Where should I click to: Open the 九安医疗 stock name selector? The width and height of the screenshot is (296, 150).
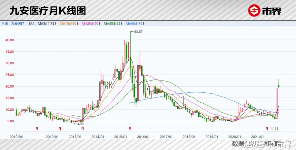click(18, 24)
